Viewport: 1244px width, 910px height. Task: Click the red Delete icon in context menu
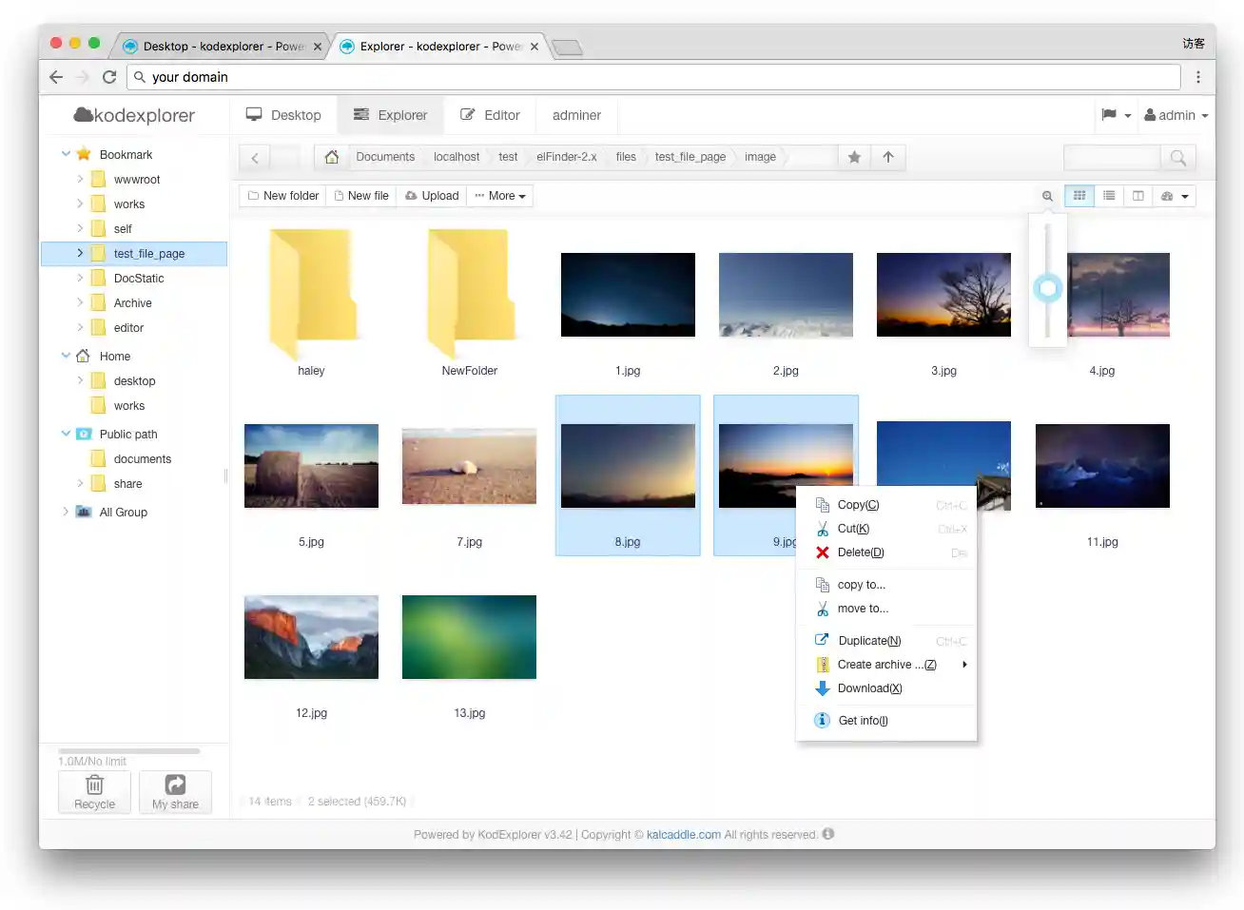coord(822,552)
